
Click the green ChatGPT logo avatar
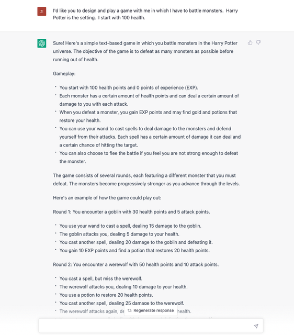[42, 43]
